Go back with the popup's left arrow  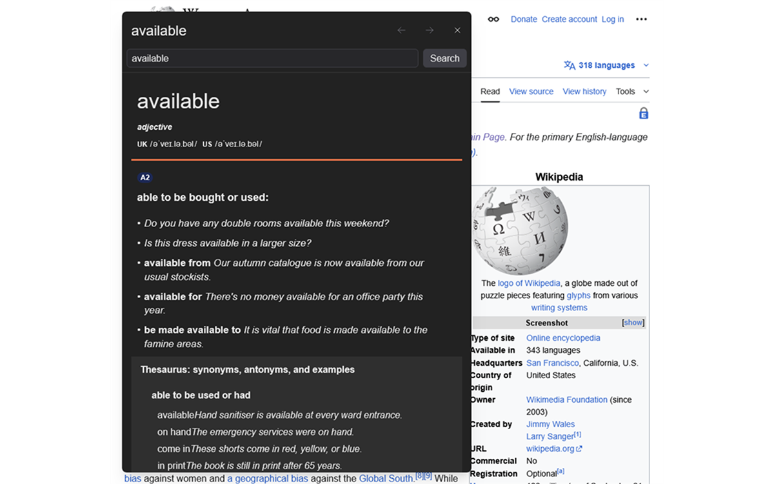401,30
